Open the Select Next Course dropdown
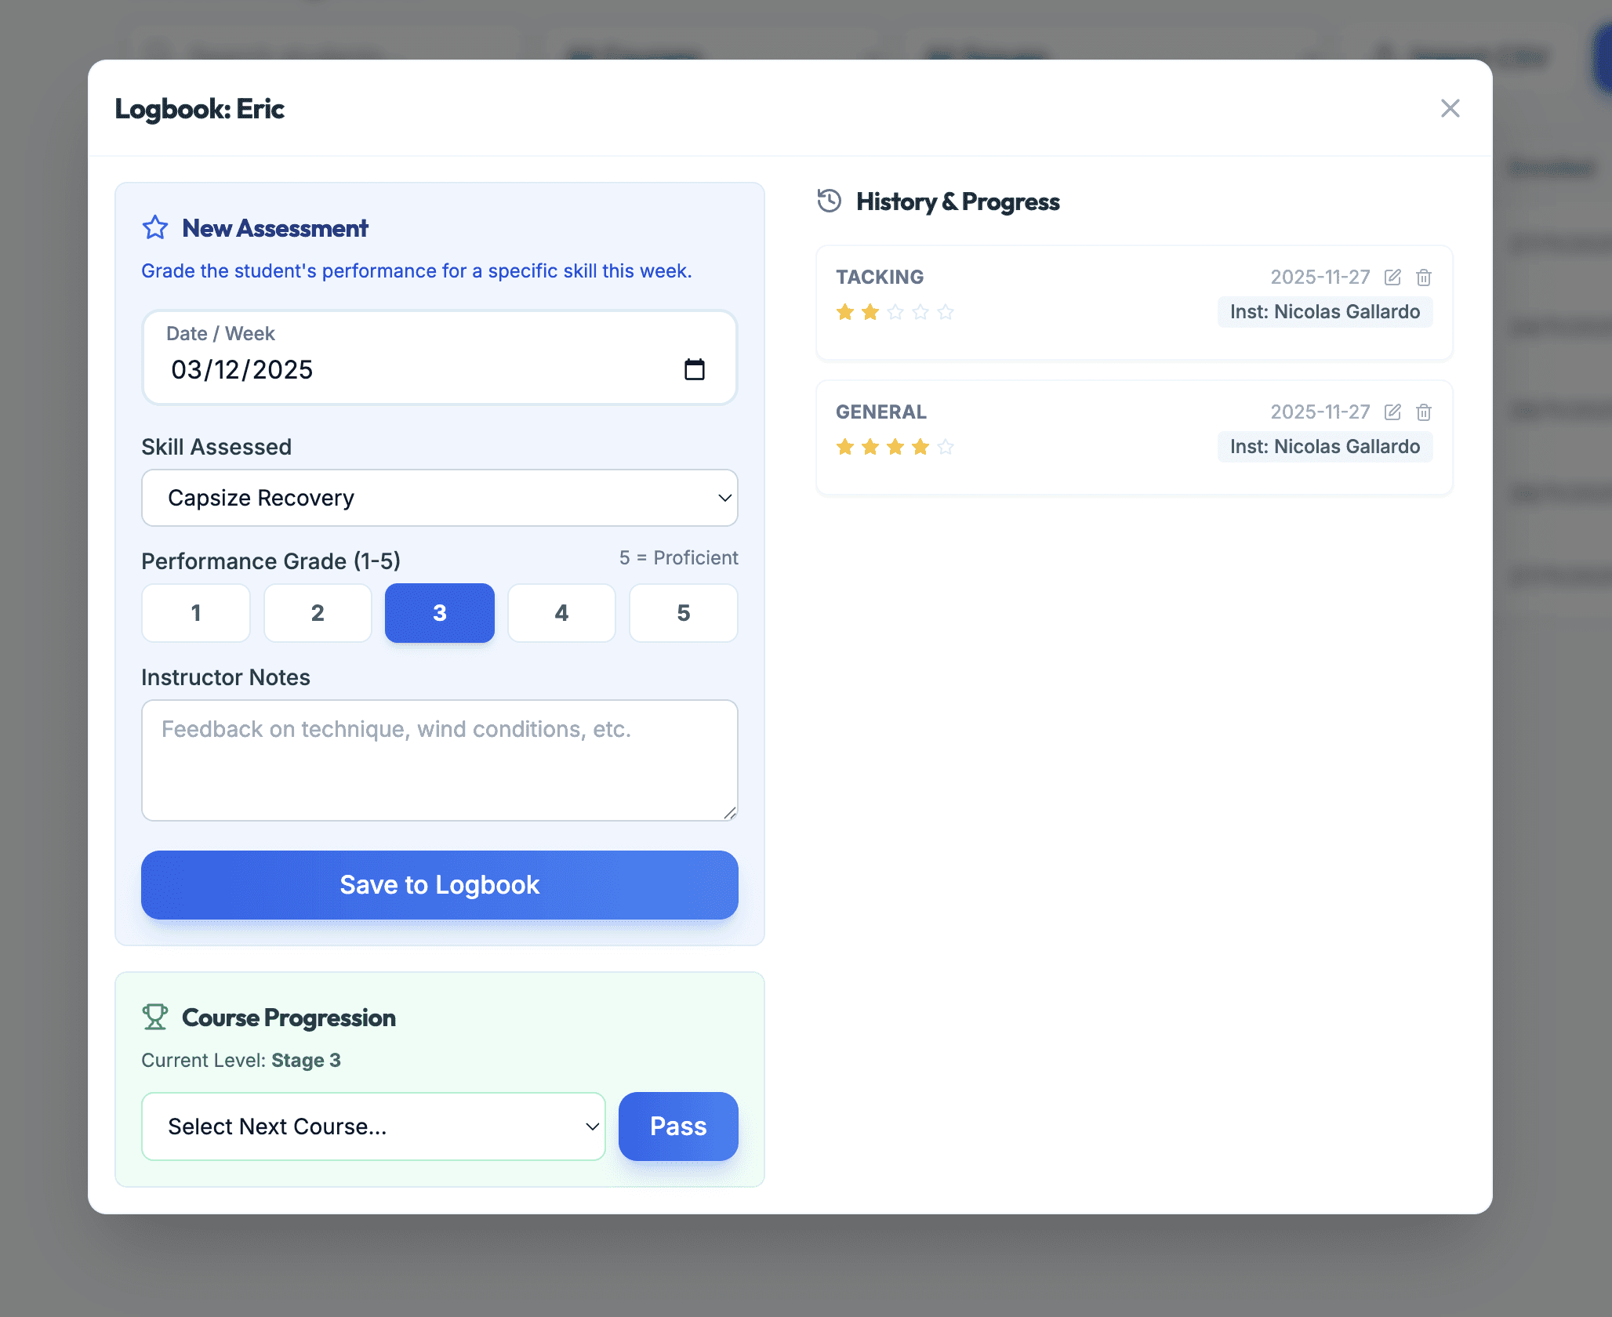1612x1317 pixels. (x=373, y=1127)
